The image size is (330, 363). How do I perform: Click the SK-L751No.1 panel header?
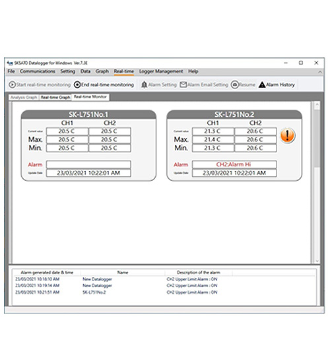88,114
